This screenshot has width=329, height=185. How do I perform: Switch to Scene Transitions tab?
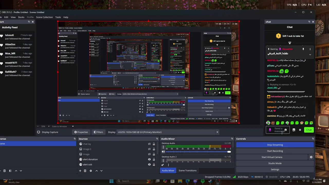(188, 171)
